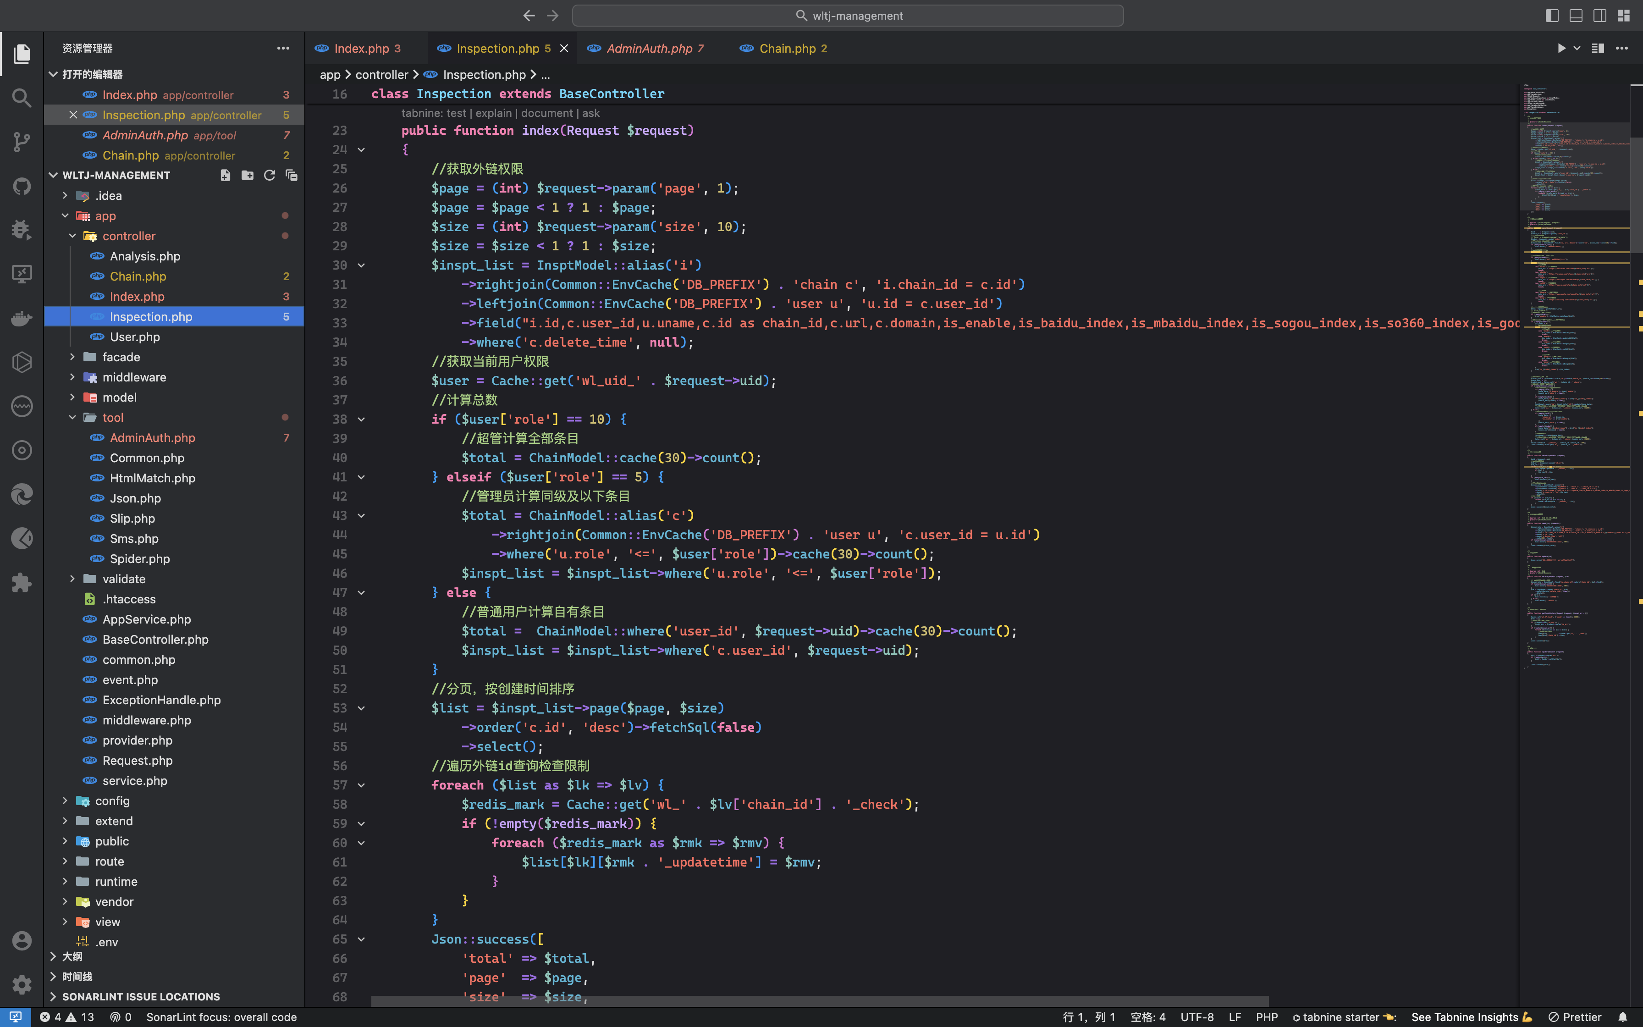
Task: Open BaseController.php file
Action: click(155, 640)
